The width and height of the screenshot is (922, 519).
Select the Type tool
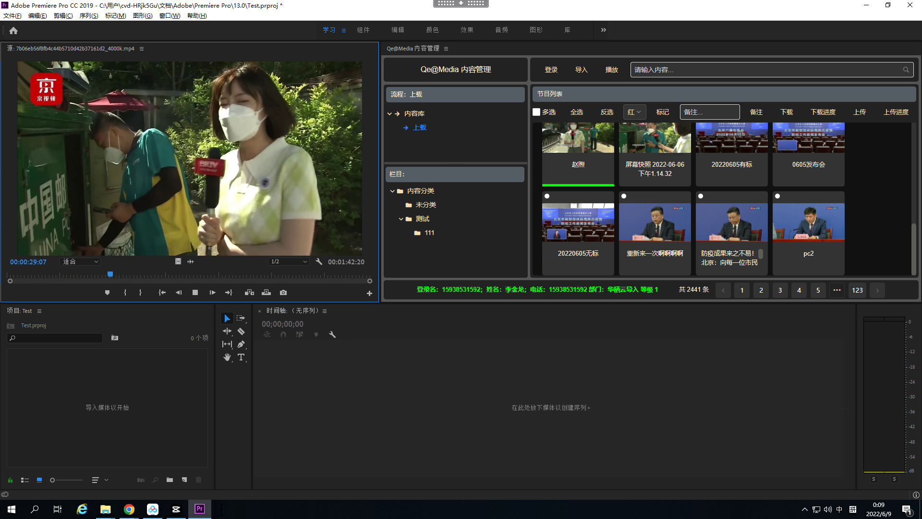(x=241, y=357)
